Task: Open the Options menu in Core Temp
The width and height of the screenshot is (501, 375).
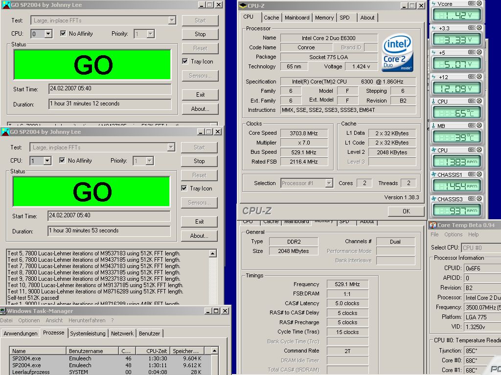Action: pyautogui.click(x=453, y=234)
